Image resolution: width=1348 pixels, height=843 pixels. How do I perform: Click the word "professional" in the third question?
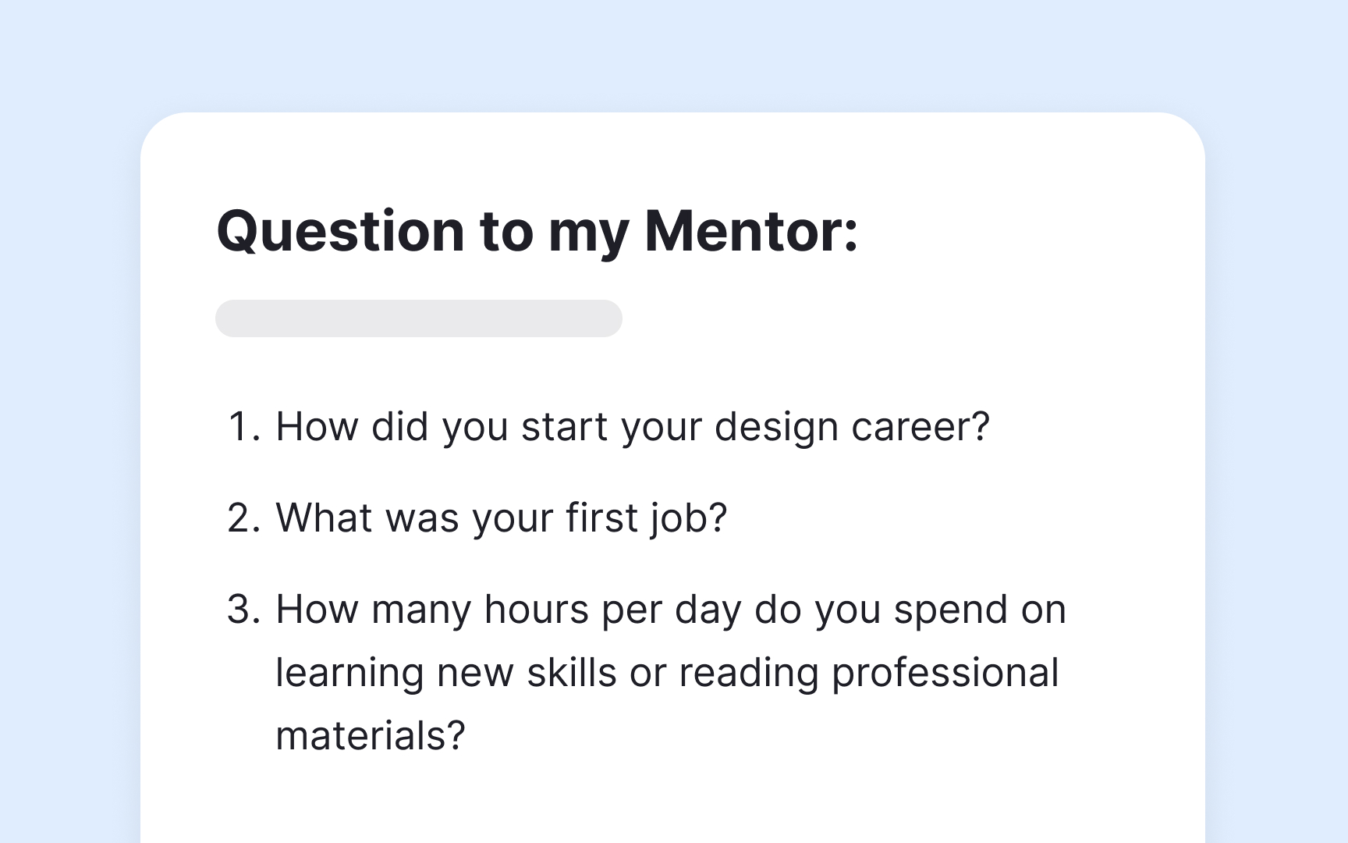(945, 673)
